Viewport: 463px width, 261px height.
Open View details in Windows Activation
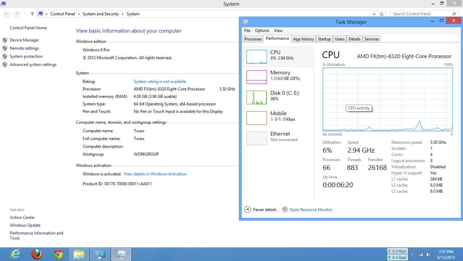click(155, 174)
